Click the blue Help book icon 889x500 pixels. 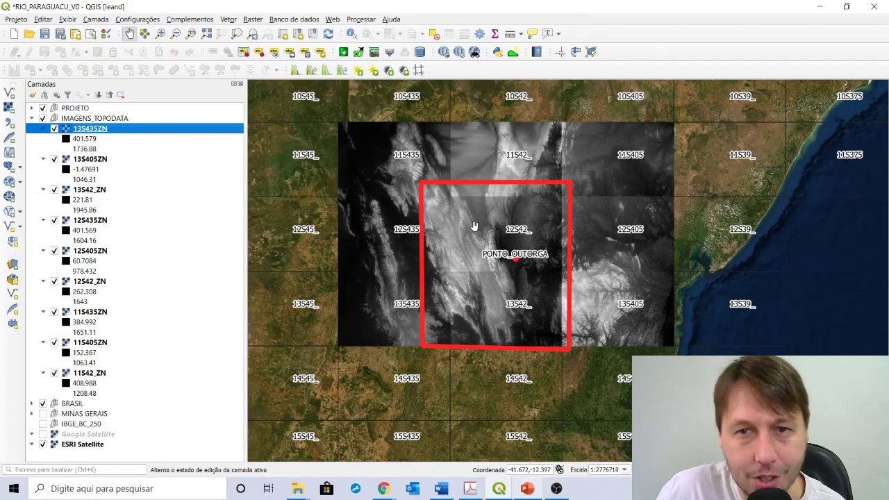click(536, 52)
